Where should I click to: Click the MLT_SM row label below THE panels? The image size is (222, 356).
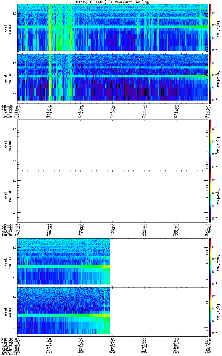6,347
